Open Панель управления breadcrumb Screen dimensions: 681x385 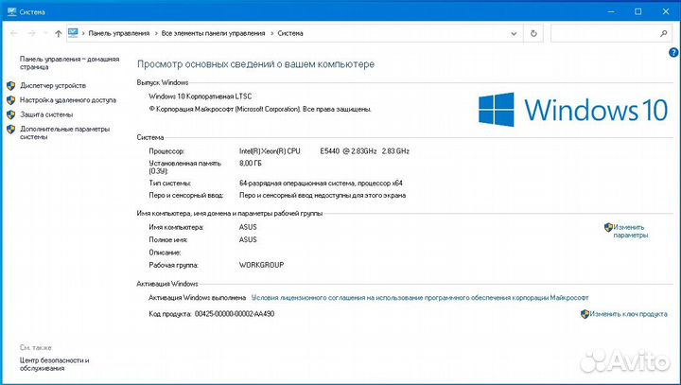[119, 33]
